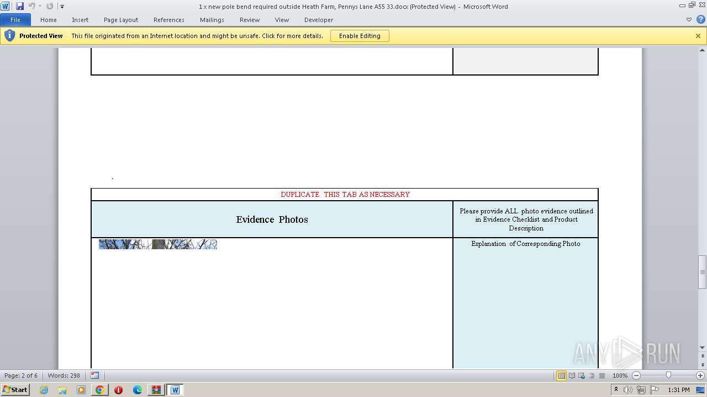This screenshot has height=397, width=707.
Task: Open the Page Layout ribbon tab
Action: pyautogui.click(x=121, y=20)
